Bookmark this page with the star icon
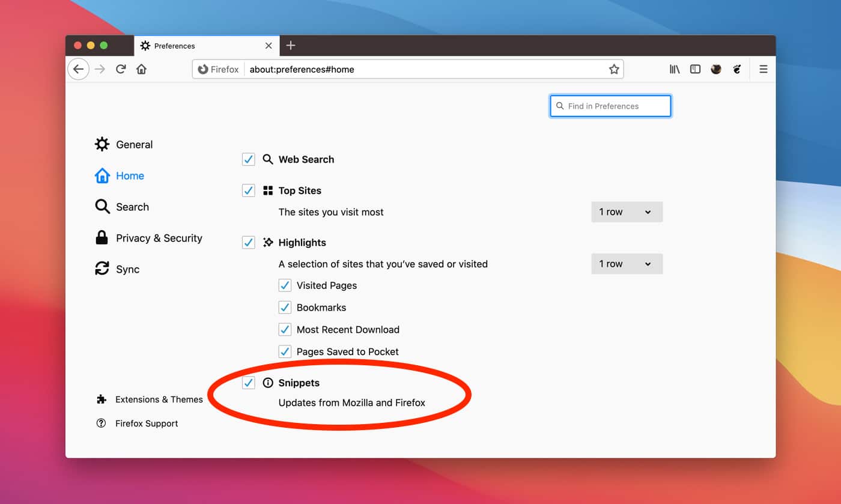This screenshot has width=841, height=504. tap(614, 69)
